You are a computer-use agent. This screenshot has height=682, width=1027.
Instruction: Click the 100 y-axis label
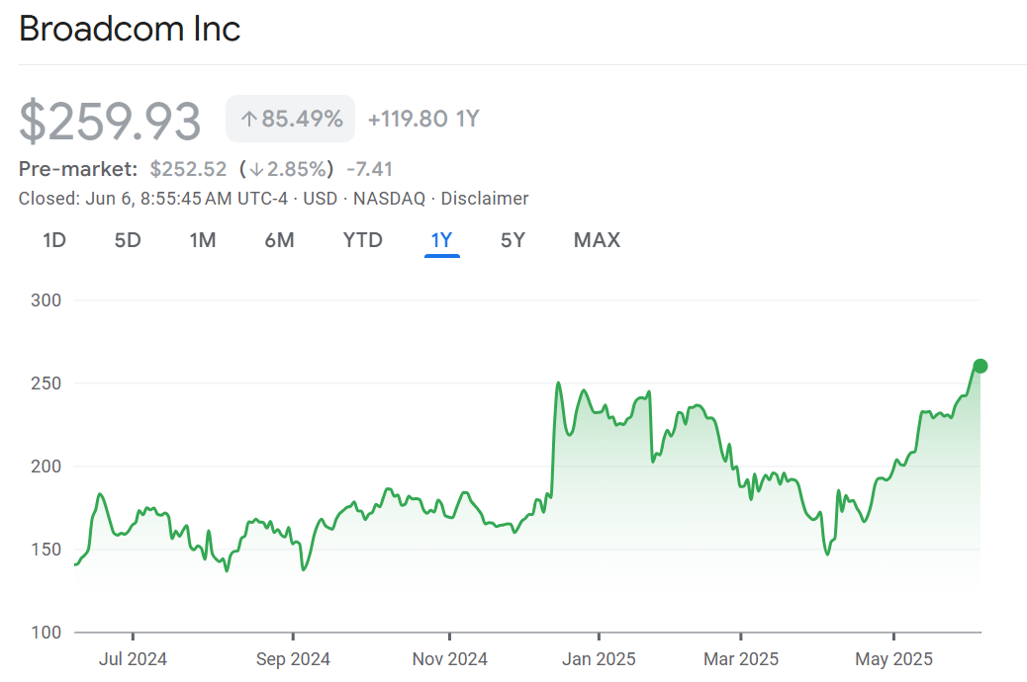pyautogui.click(x=46, y=633)
